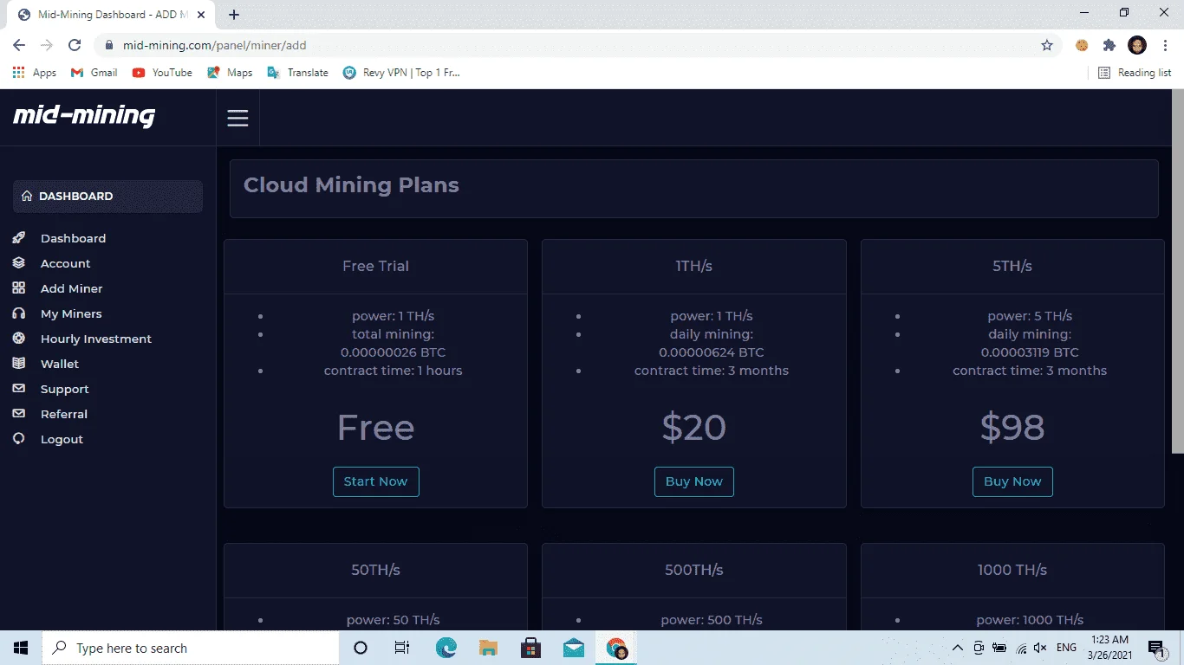
Task: Launch Microsoft Edge from the taskbar
Action: click(x=446, y=648)
